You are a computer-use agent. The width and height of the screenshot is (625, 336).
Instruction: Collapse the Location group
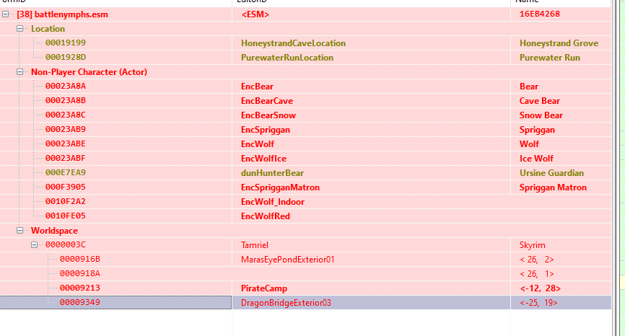20,29
